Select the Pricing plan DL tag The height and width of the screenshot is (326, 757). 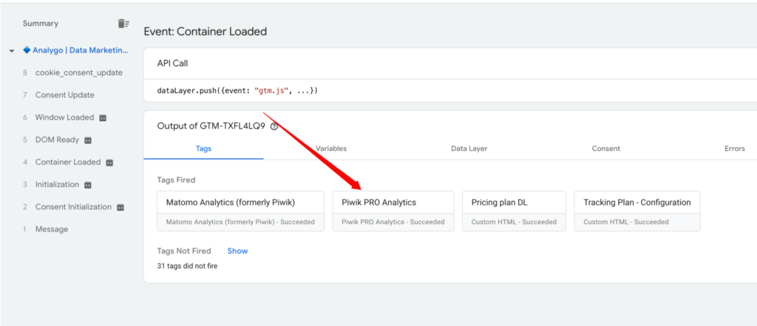point(514,211)
